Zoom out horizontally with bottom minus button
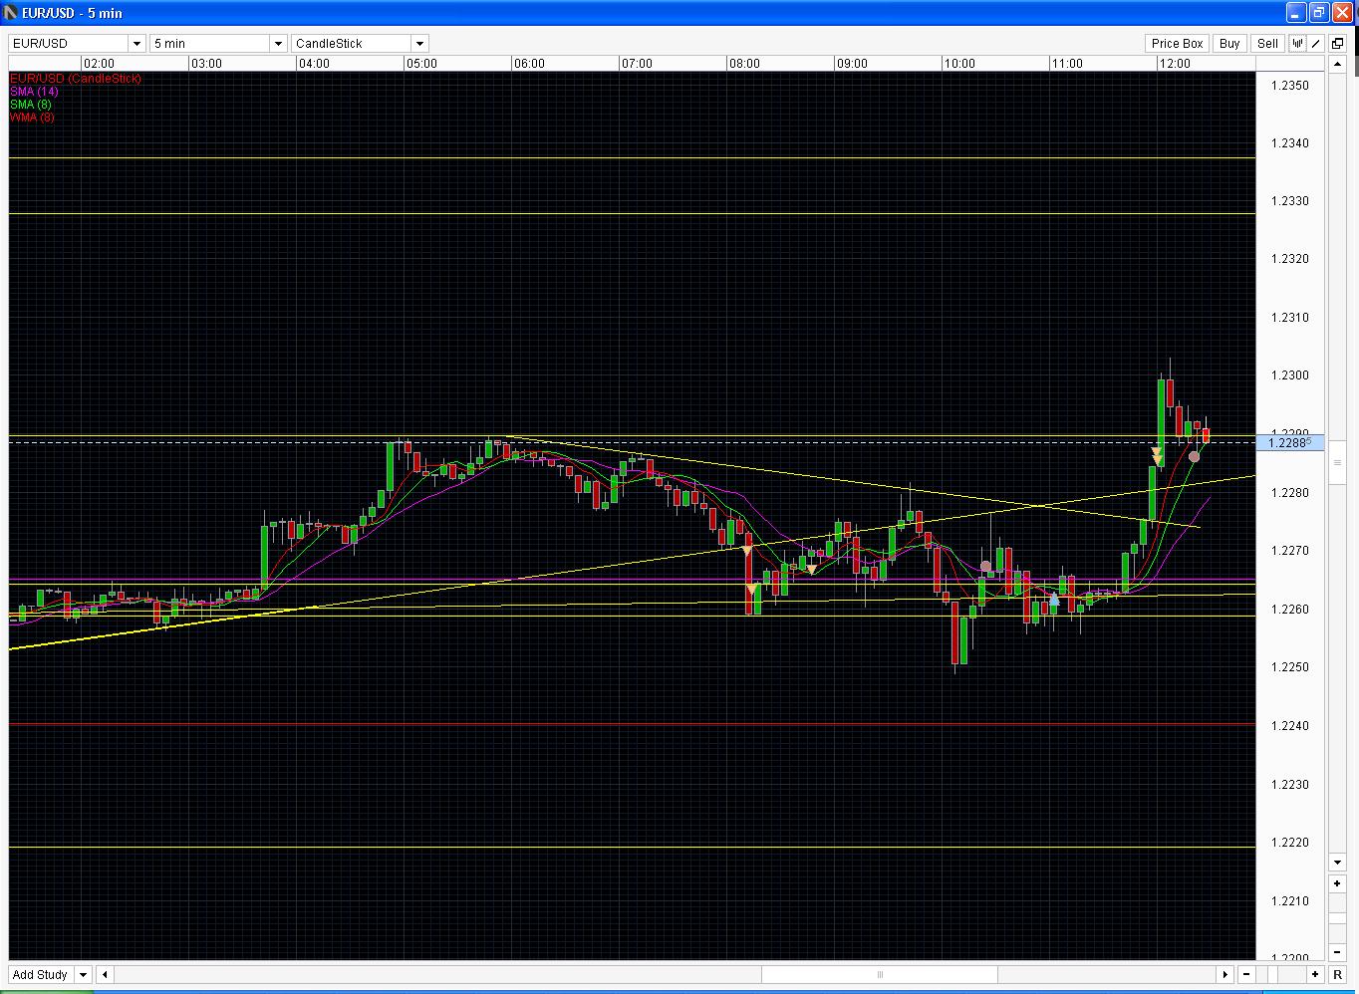The height and width of the screenshot is (994, 1359). click(1247, 974)
